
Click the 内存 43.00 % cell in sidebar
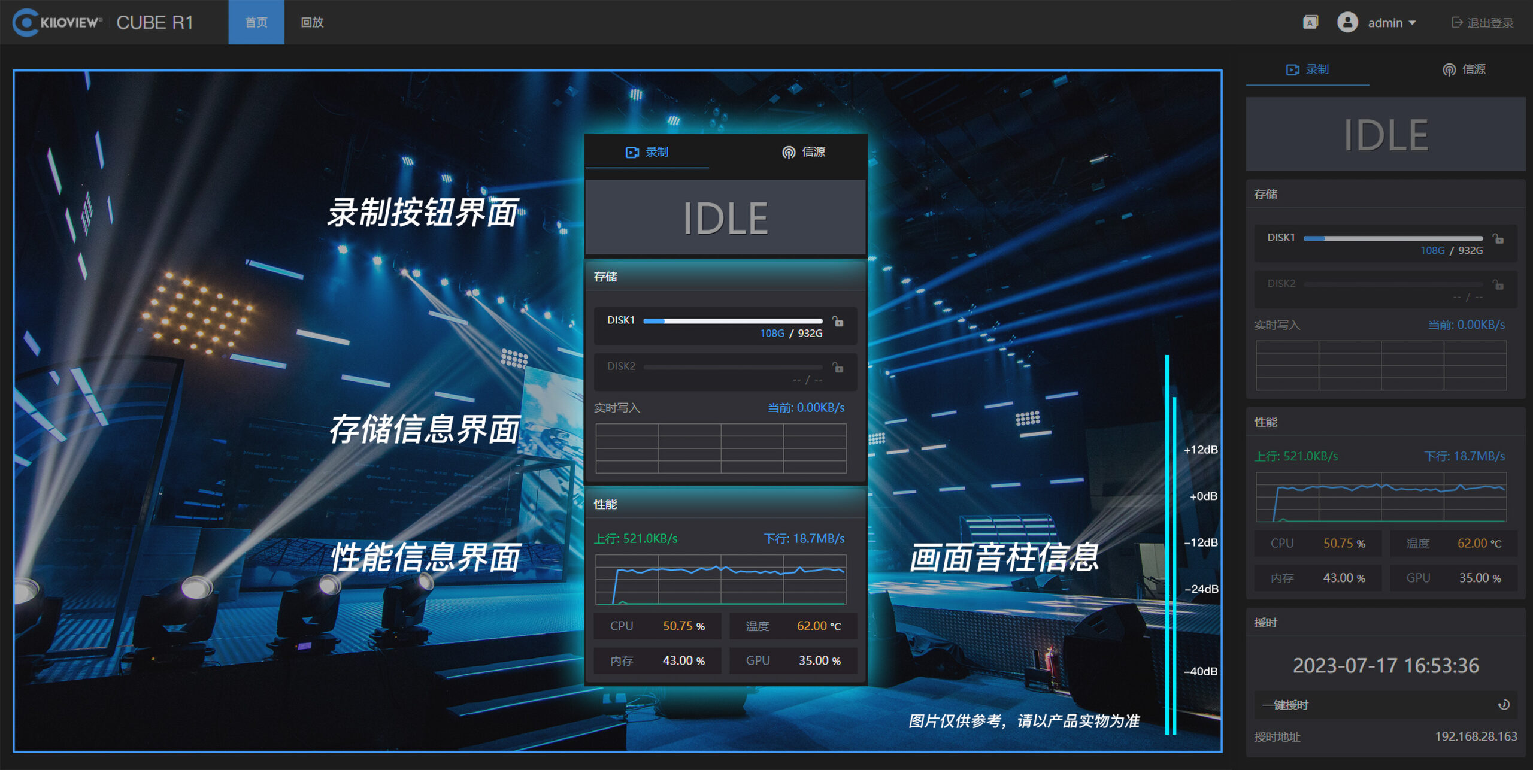point(1318,578)
